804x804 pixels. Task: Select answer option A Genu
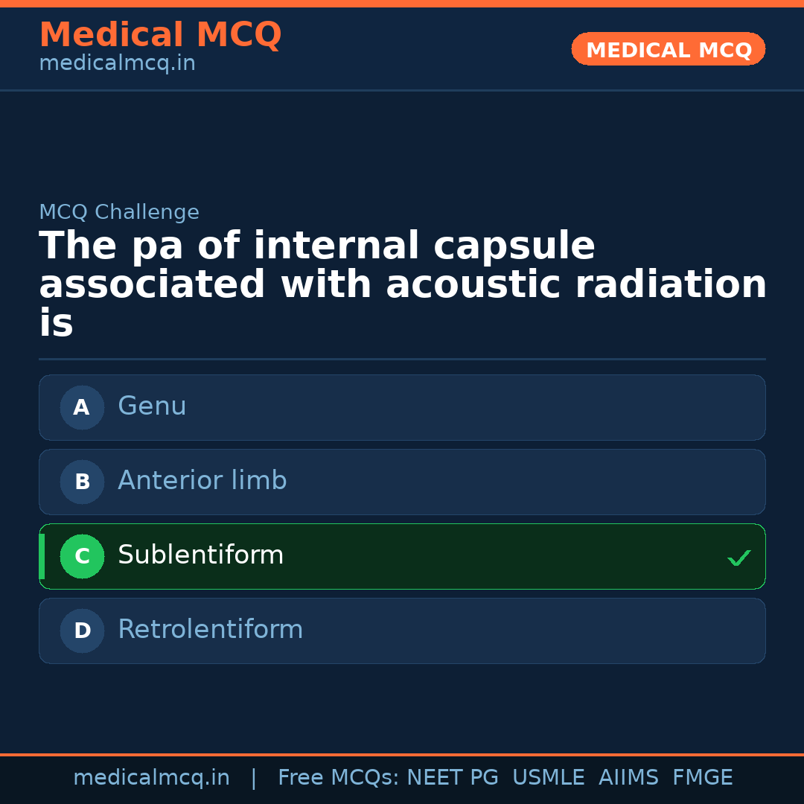point(402,407)
